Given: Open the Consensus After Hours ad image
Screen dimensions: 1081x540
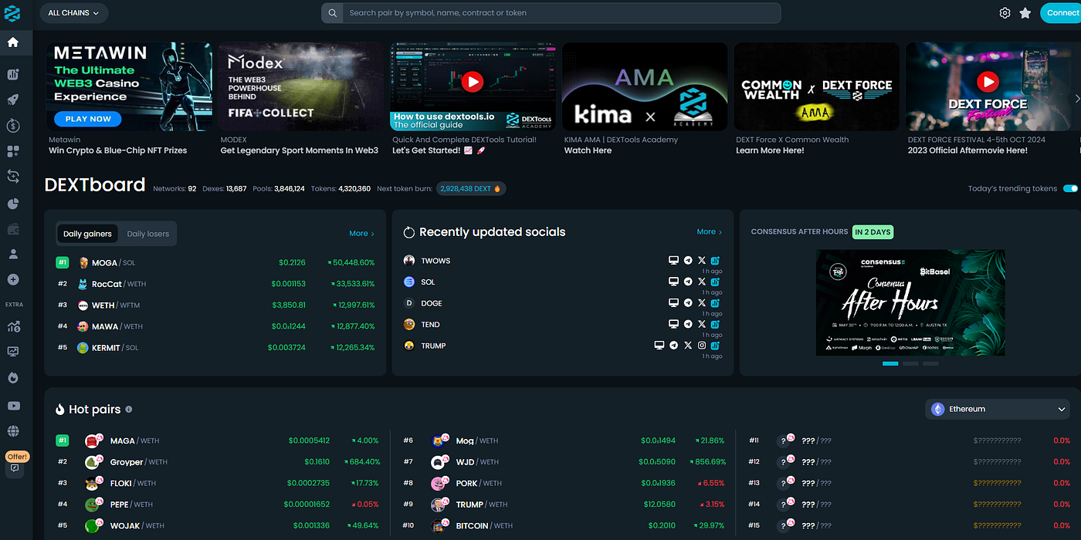Looking at the screenshot, I should click(910, 302).
